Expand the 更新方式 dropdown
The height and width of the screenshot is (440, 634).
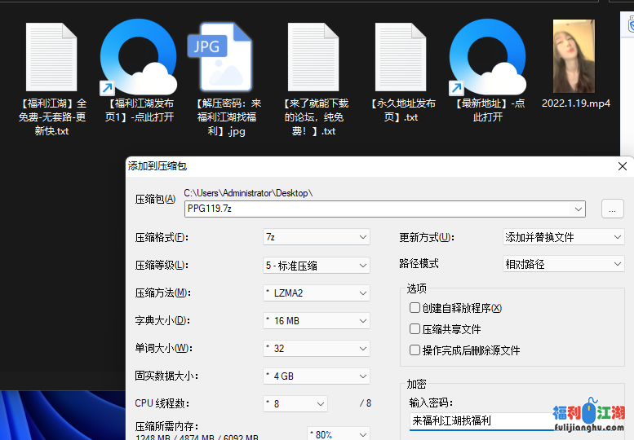point(564,237)
